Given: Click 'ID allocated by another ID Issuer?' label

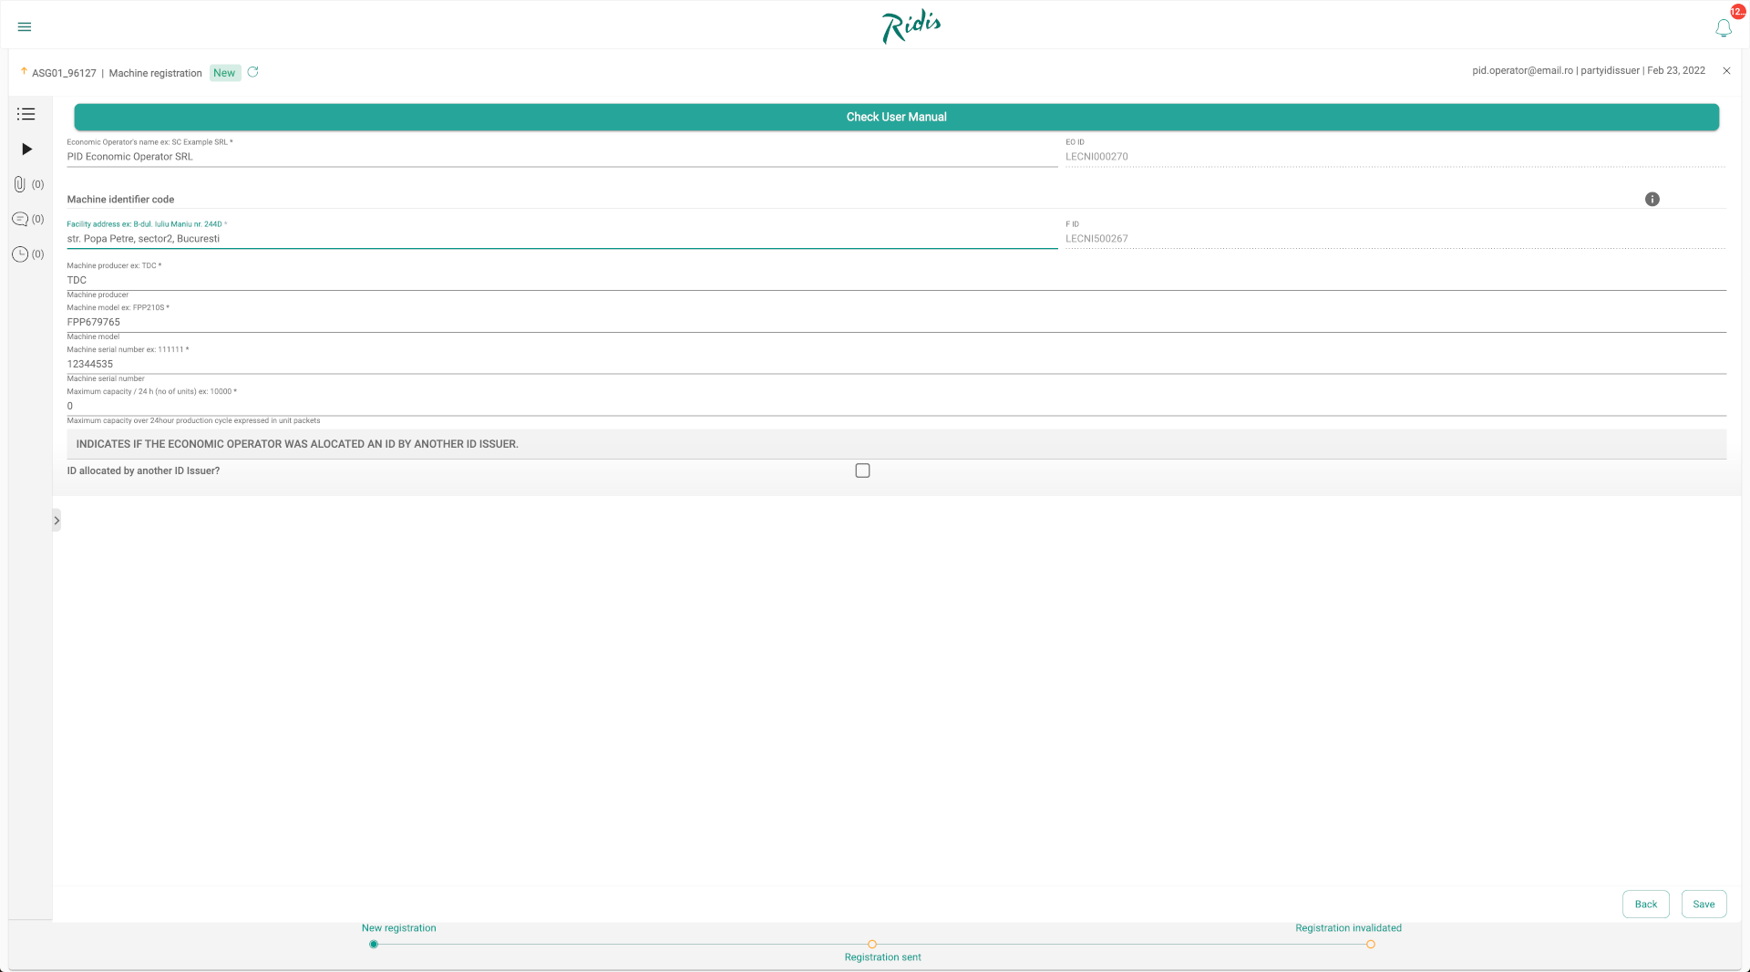Looking at the screenshot, I should 143,470.
